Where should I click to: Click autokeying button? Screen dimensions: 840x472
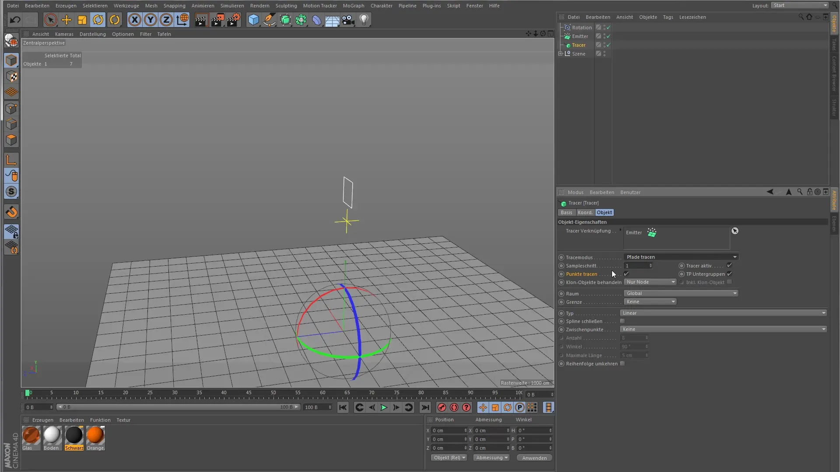coord(454,407)
